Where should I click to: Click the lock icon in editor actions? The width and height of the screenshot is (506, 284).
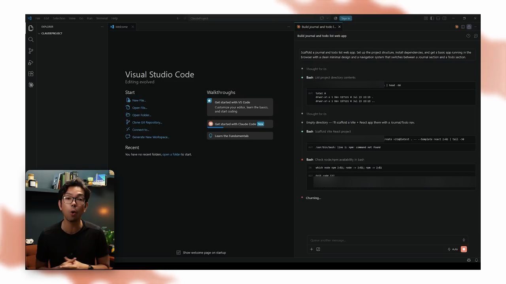pyautogui.click(x=469, y=27)
